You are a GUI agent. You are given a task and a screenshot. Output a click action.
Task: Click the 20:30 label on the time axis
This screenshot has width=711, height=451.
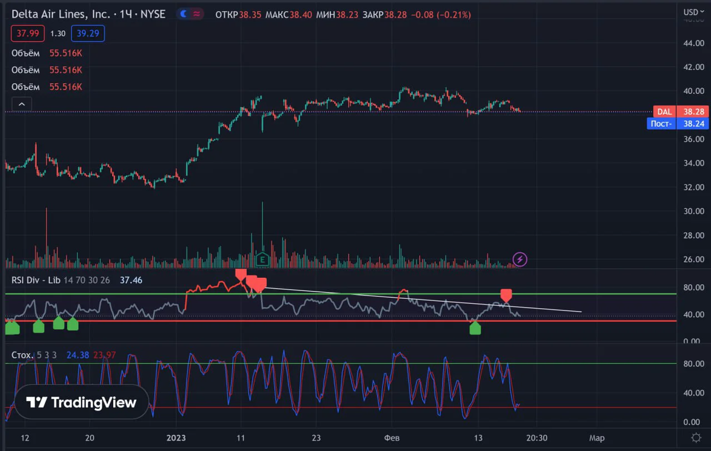(537, 438)
